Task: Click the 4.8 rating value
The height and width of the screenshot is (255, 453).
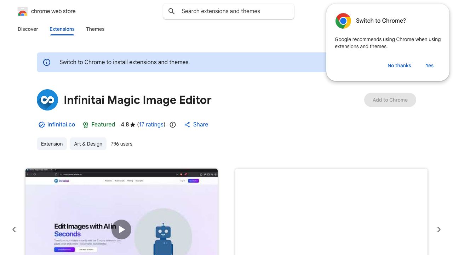Action: point(125,125)
